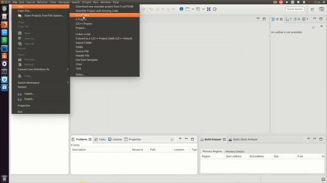Screen dimensions: 327x183
Task: Open the forward navigation history dropdown
Action: 173,9
